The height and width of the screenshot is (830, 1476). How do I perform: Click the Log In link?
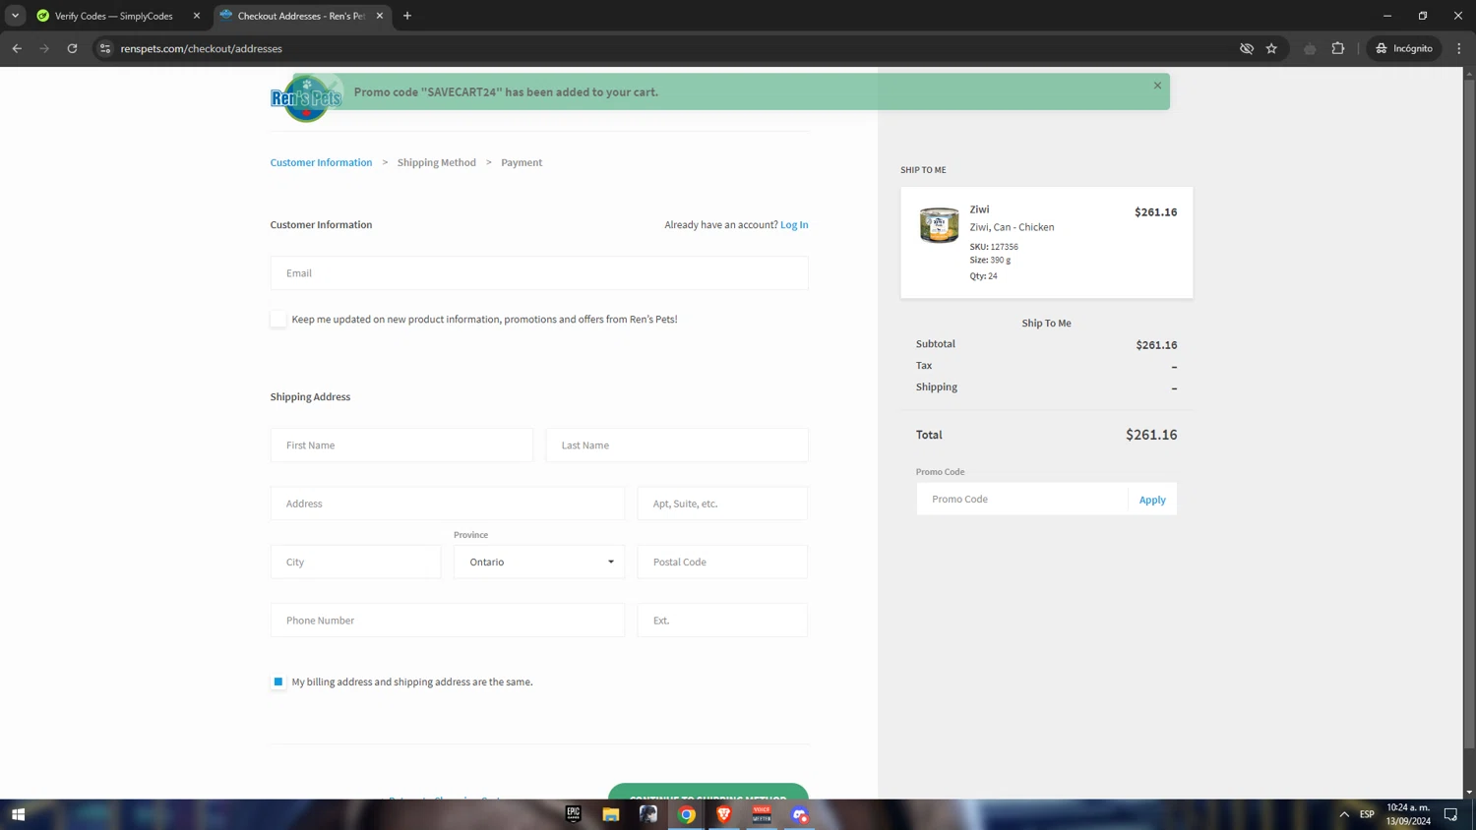[794, 224]
